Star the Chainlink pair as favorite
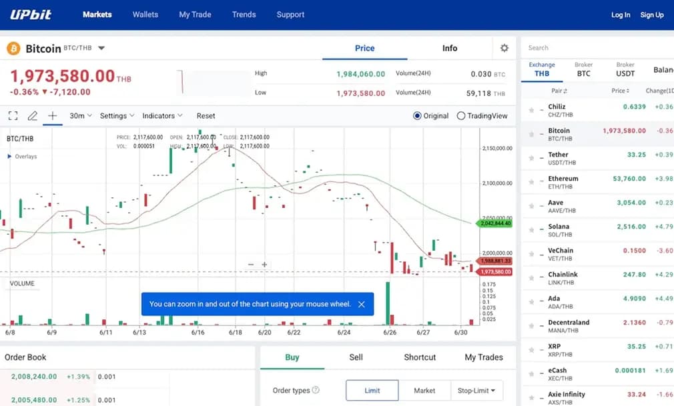The width and height of the screenshot is (674, 406). point(531,278)
